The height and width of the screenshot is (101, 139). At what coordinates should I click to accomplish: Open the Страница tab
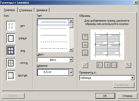pos(26,10)
